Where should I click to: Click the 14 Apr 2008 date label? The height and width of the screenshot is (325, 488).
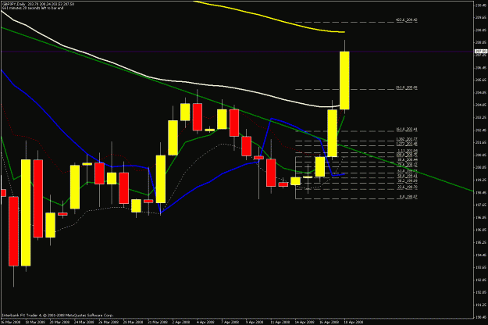pos(304,322)
